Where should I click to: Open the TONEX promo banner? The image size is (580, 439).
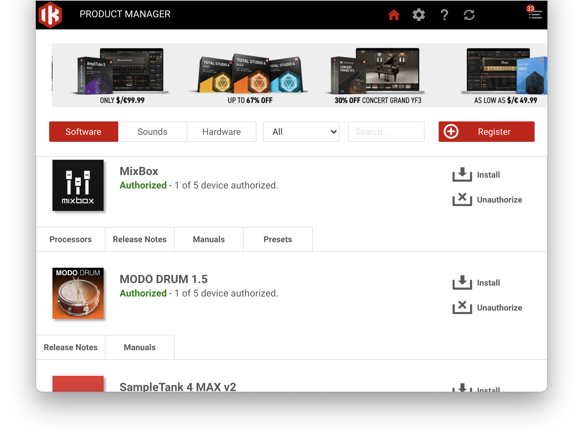click(x=492, y=75)
